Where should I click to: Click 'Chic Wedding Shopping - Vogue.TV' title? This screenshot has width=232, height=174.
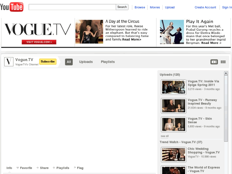(x=204, y=151)
